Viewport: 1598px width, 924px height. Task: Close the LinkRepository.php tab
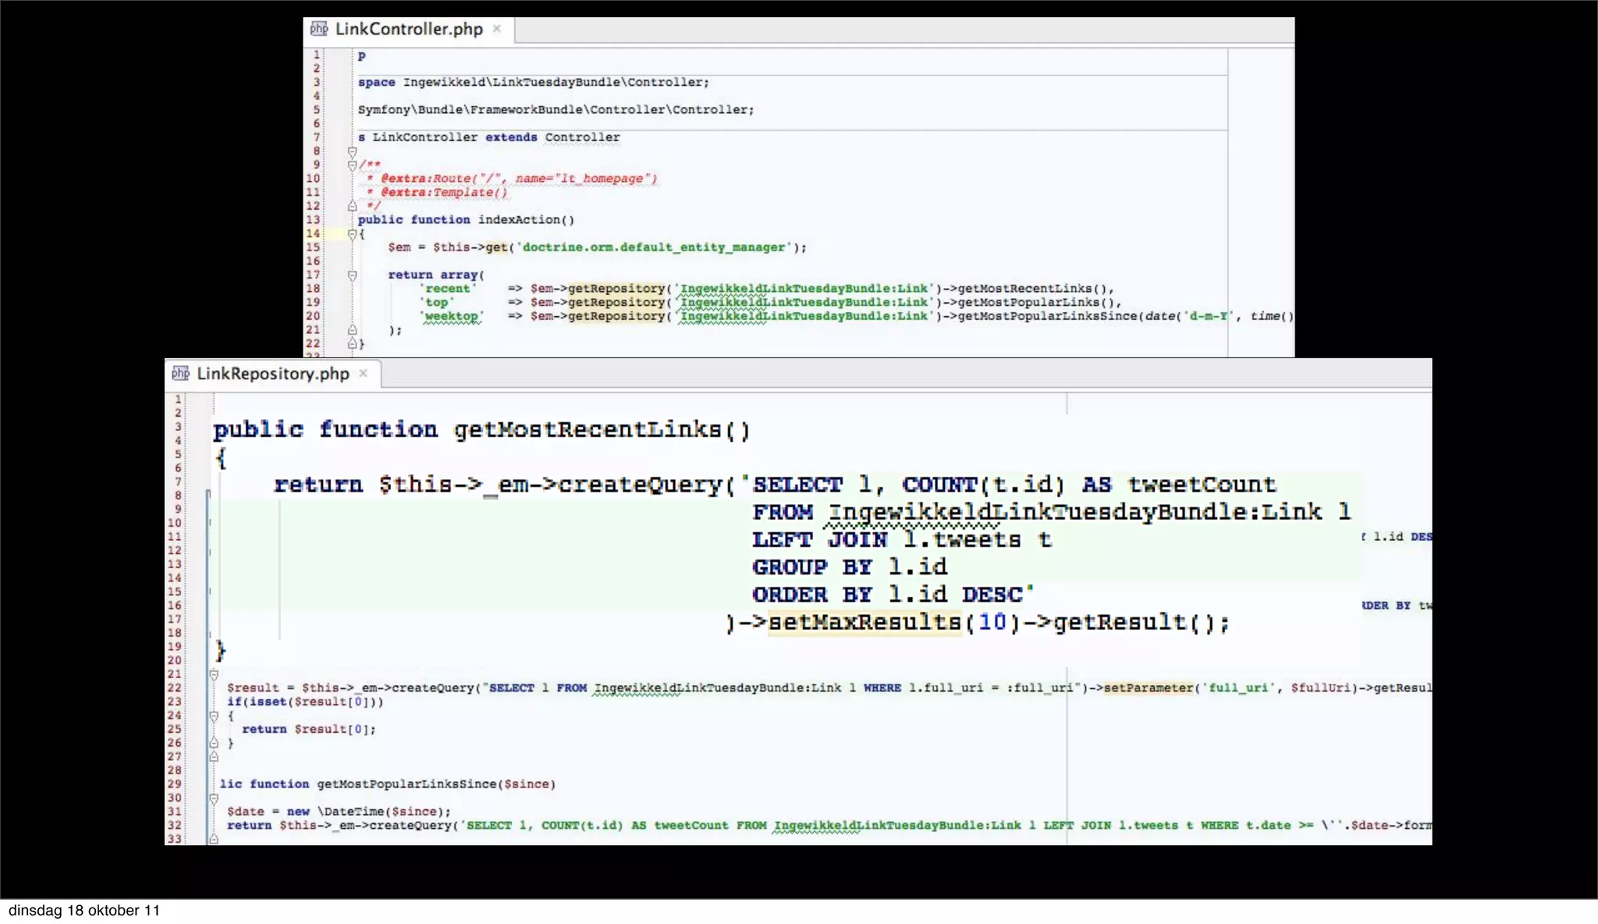(x=363, y=373)
